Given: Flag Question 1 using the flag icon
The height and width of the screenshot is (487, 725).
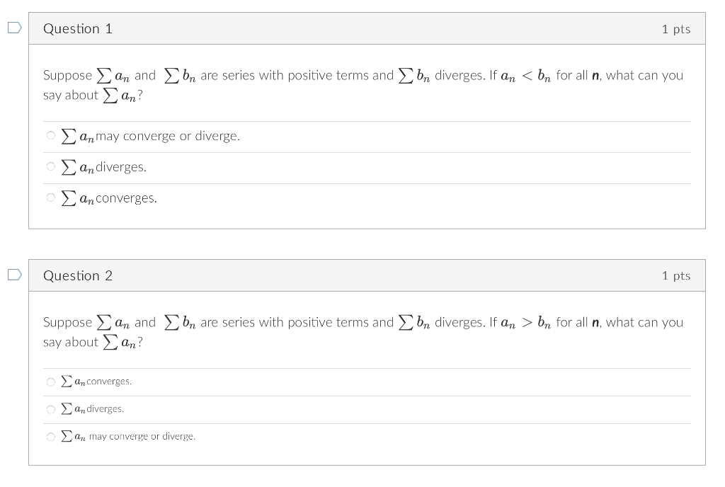Looking at the screenshot, I should coord(15,28).
